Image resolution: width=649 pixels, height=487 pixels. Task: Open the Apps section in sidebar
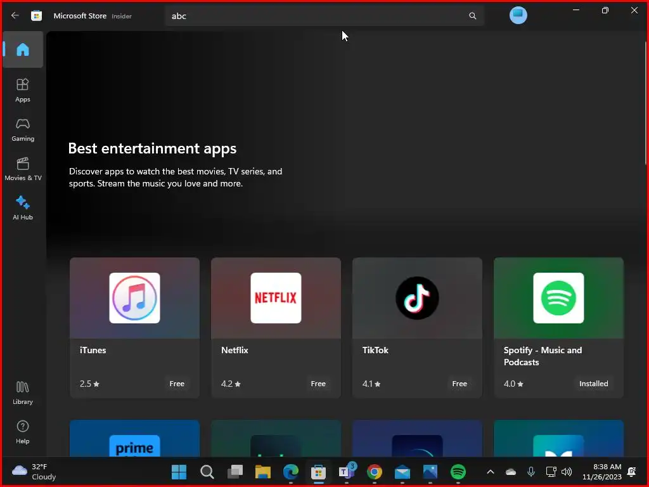[x=23, y=90]
